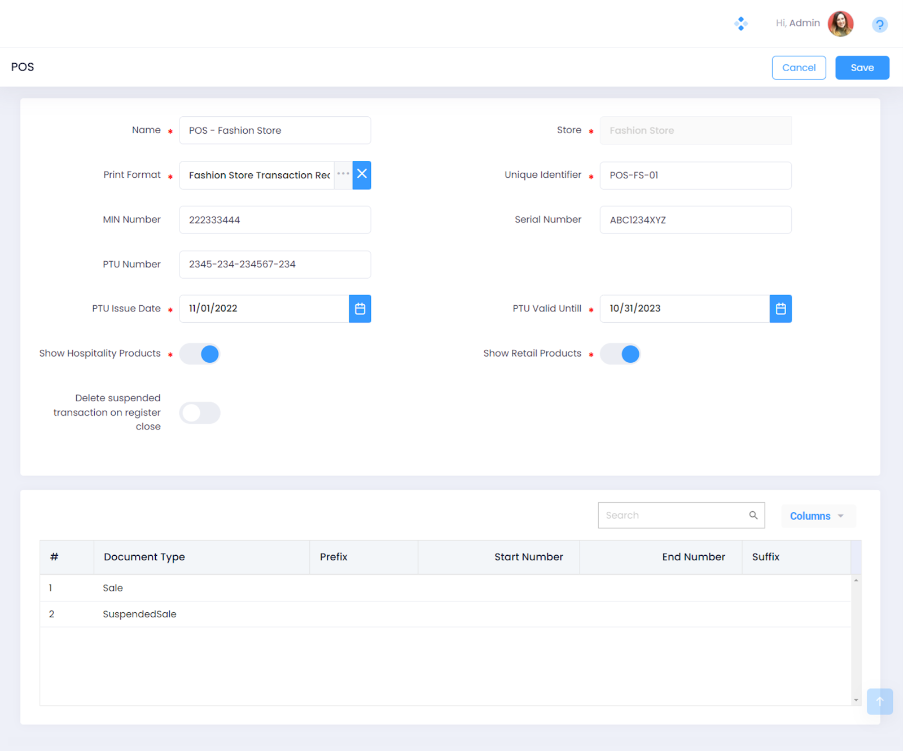
Task: Click the Serial Number input field
Action: coord(695,220)
